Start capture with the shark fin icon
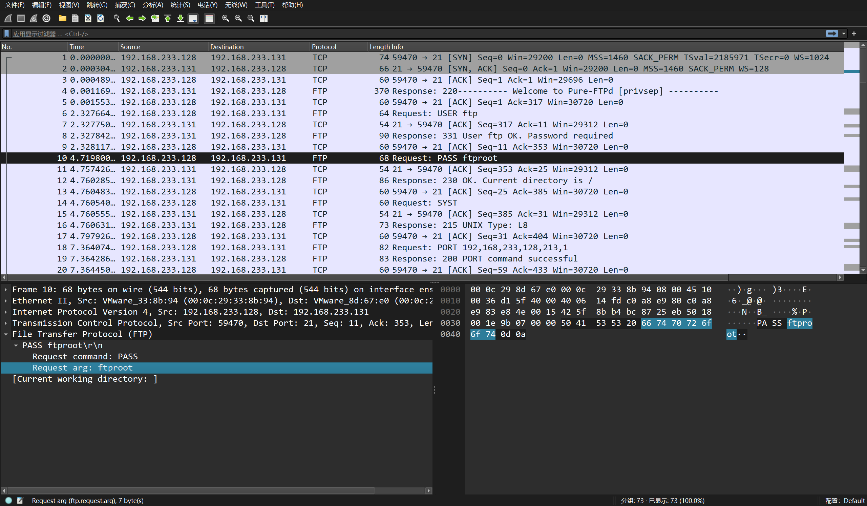Screen dimensions: 867x506 coord(8,18)
